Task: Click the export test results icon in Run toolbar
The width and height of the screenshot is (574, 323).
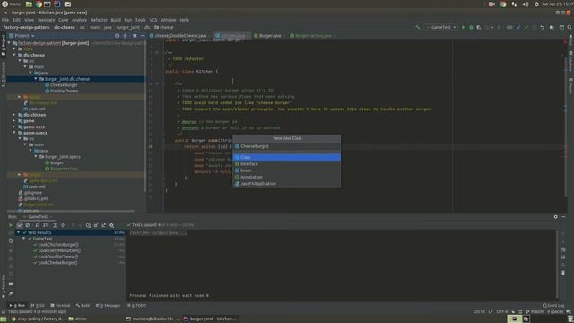Action: tap(104, 225)
